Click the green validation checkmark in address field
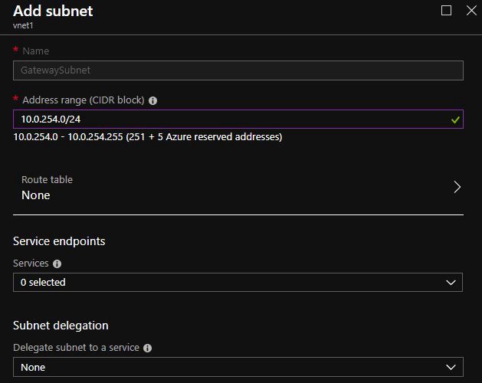Viewport: 482px width, 383px height. pyautogui.click(x=455, y=119)
